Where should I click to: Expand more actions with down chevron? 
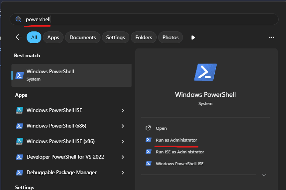(264, 175)
